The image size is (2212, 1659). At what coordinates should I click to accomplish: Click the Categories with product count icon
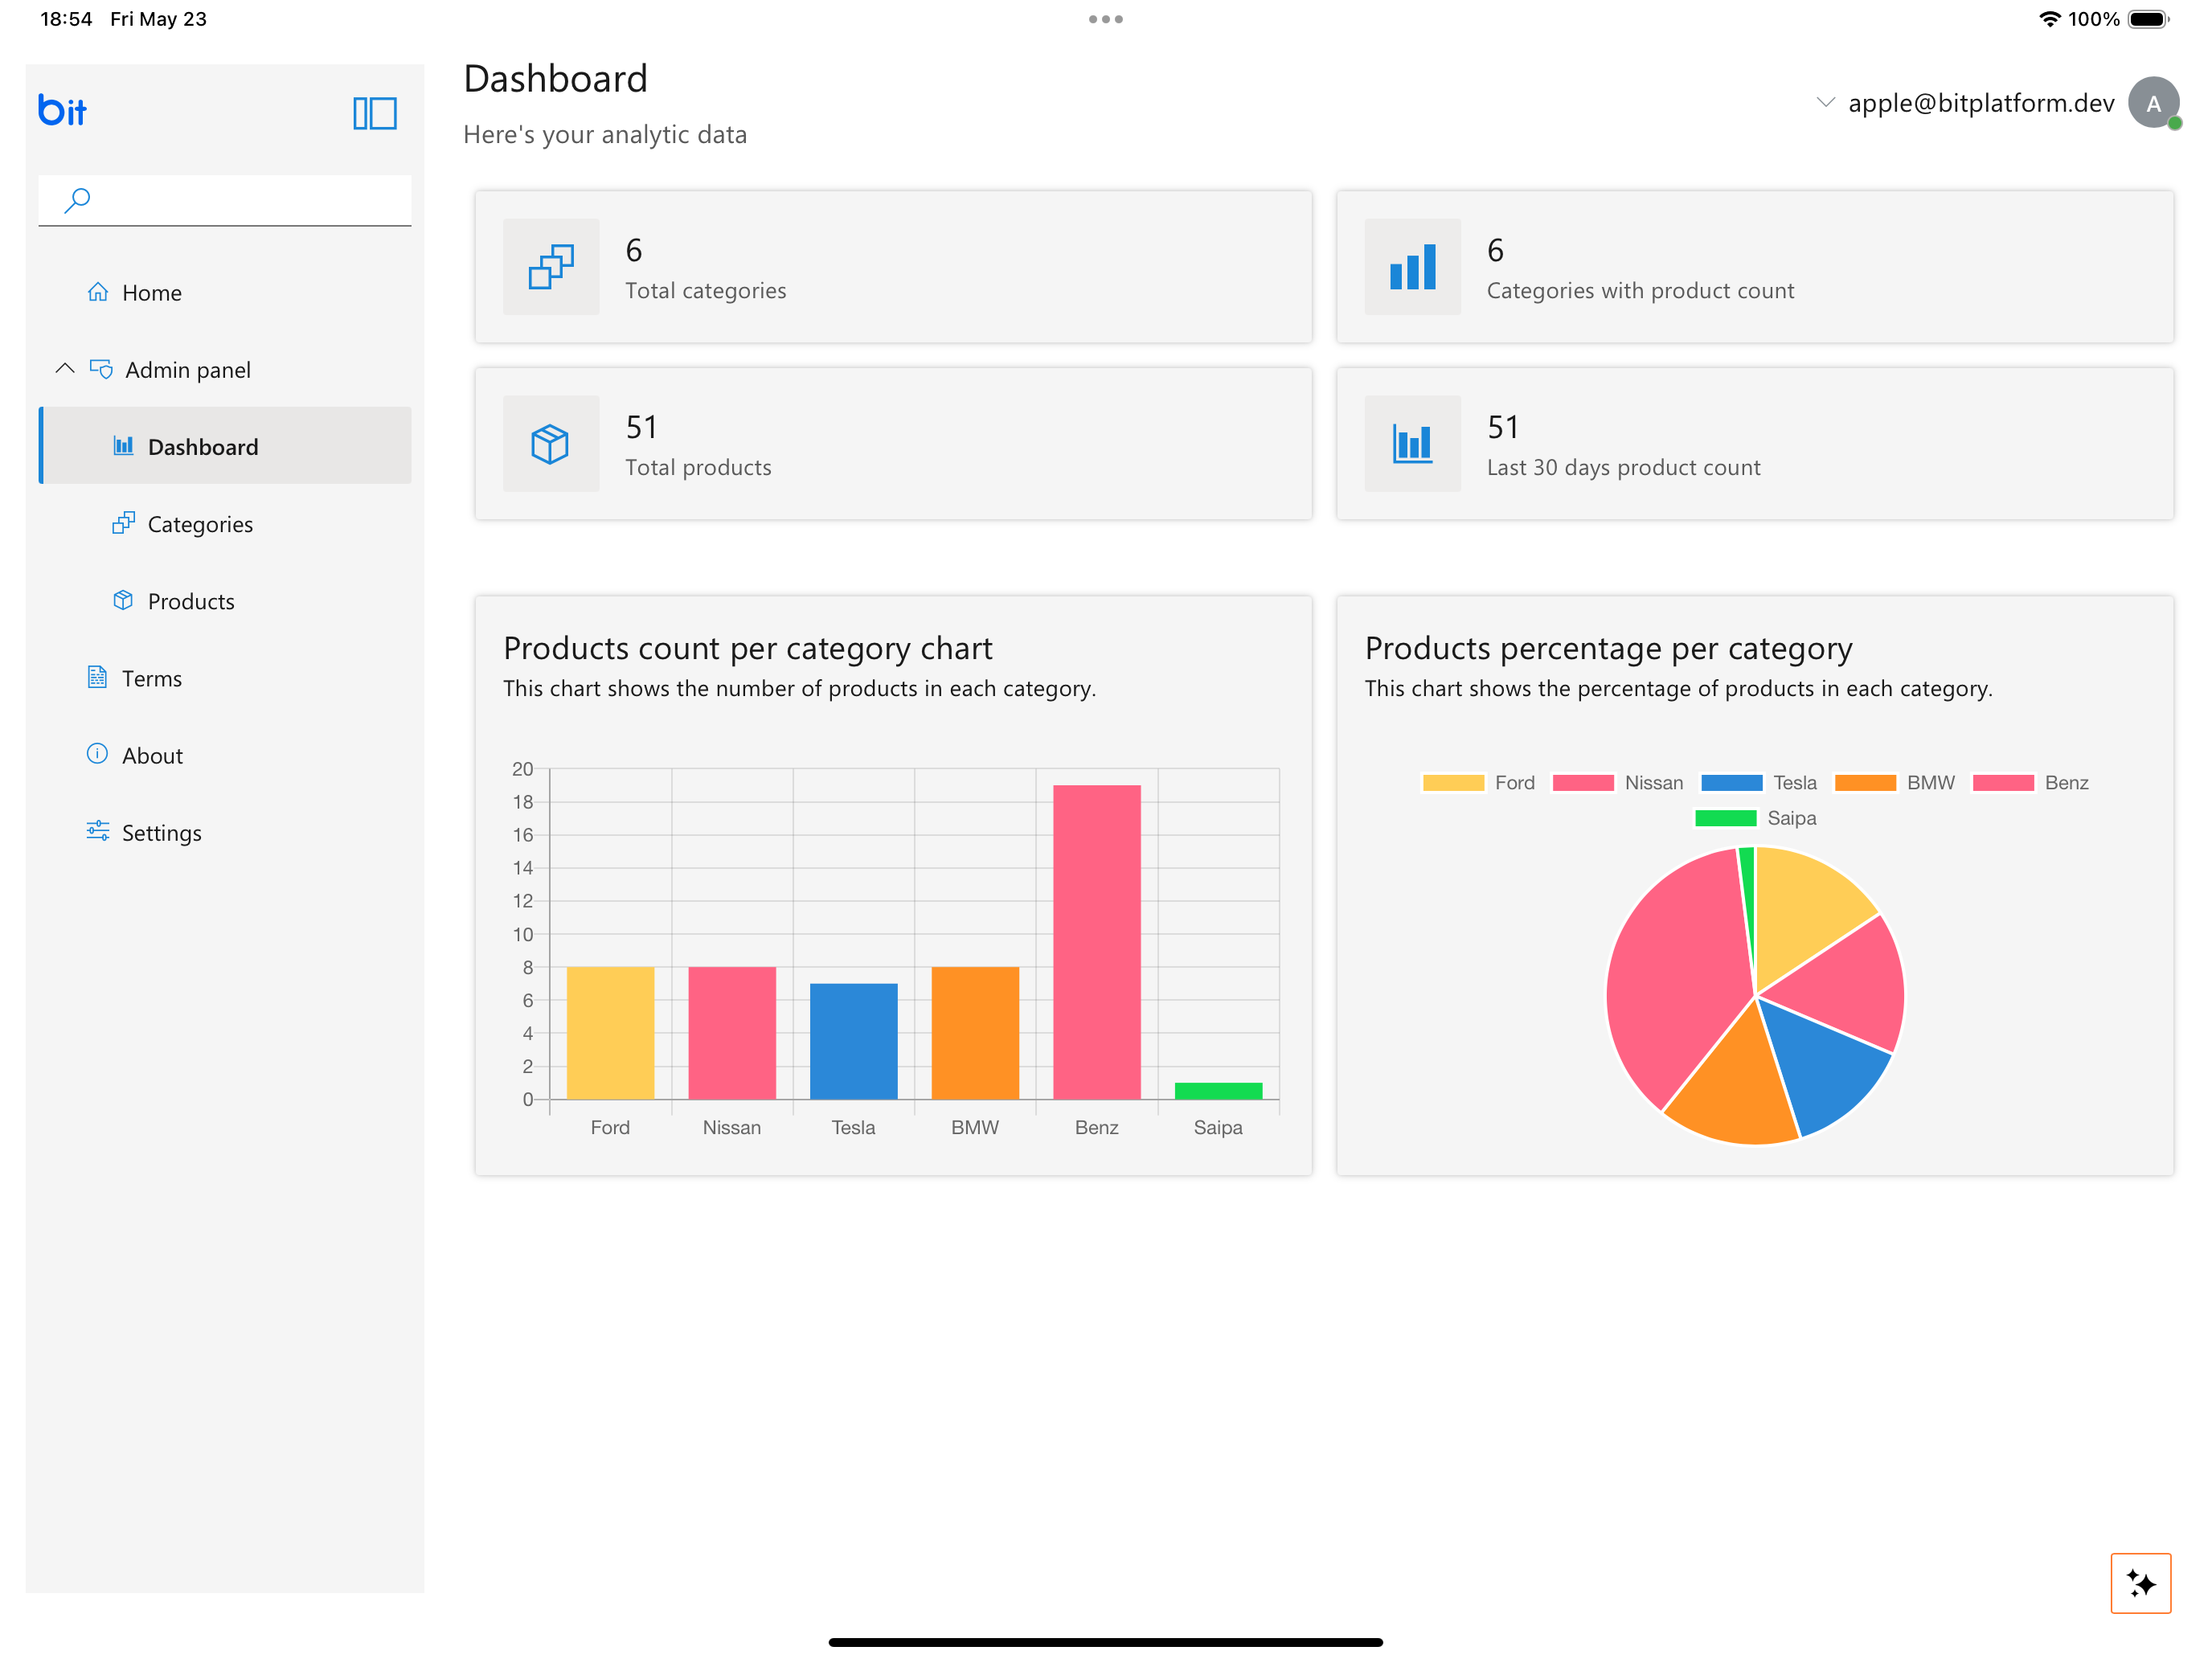point(1412,267)
